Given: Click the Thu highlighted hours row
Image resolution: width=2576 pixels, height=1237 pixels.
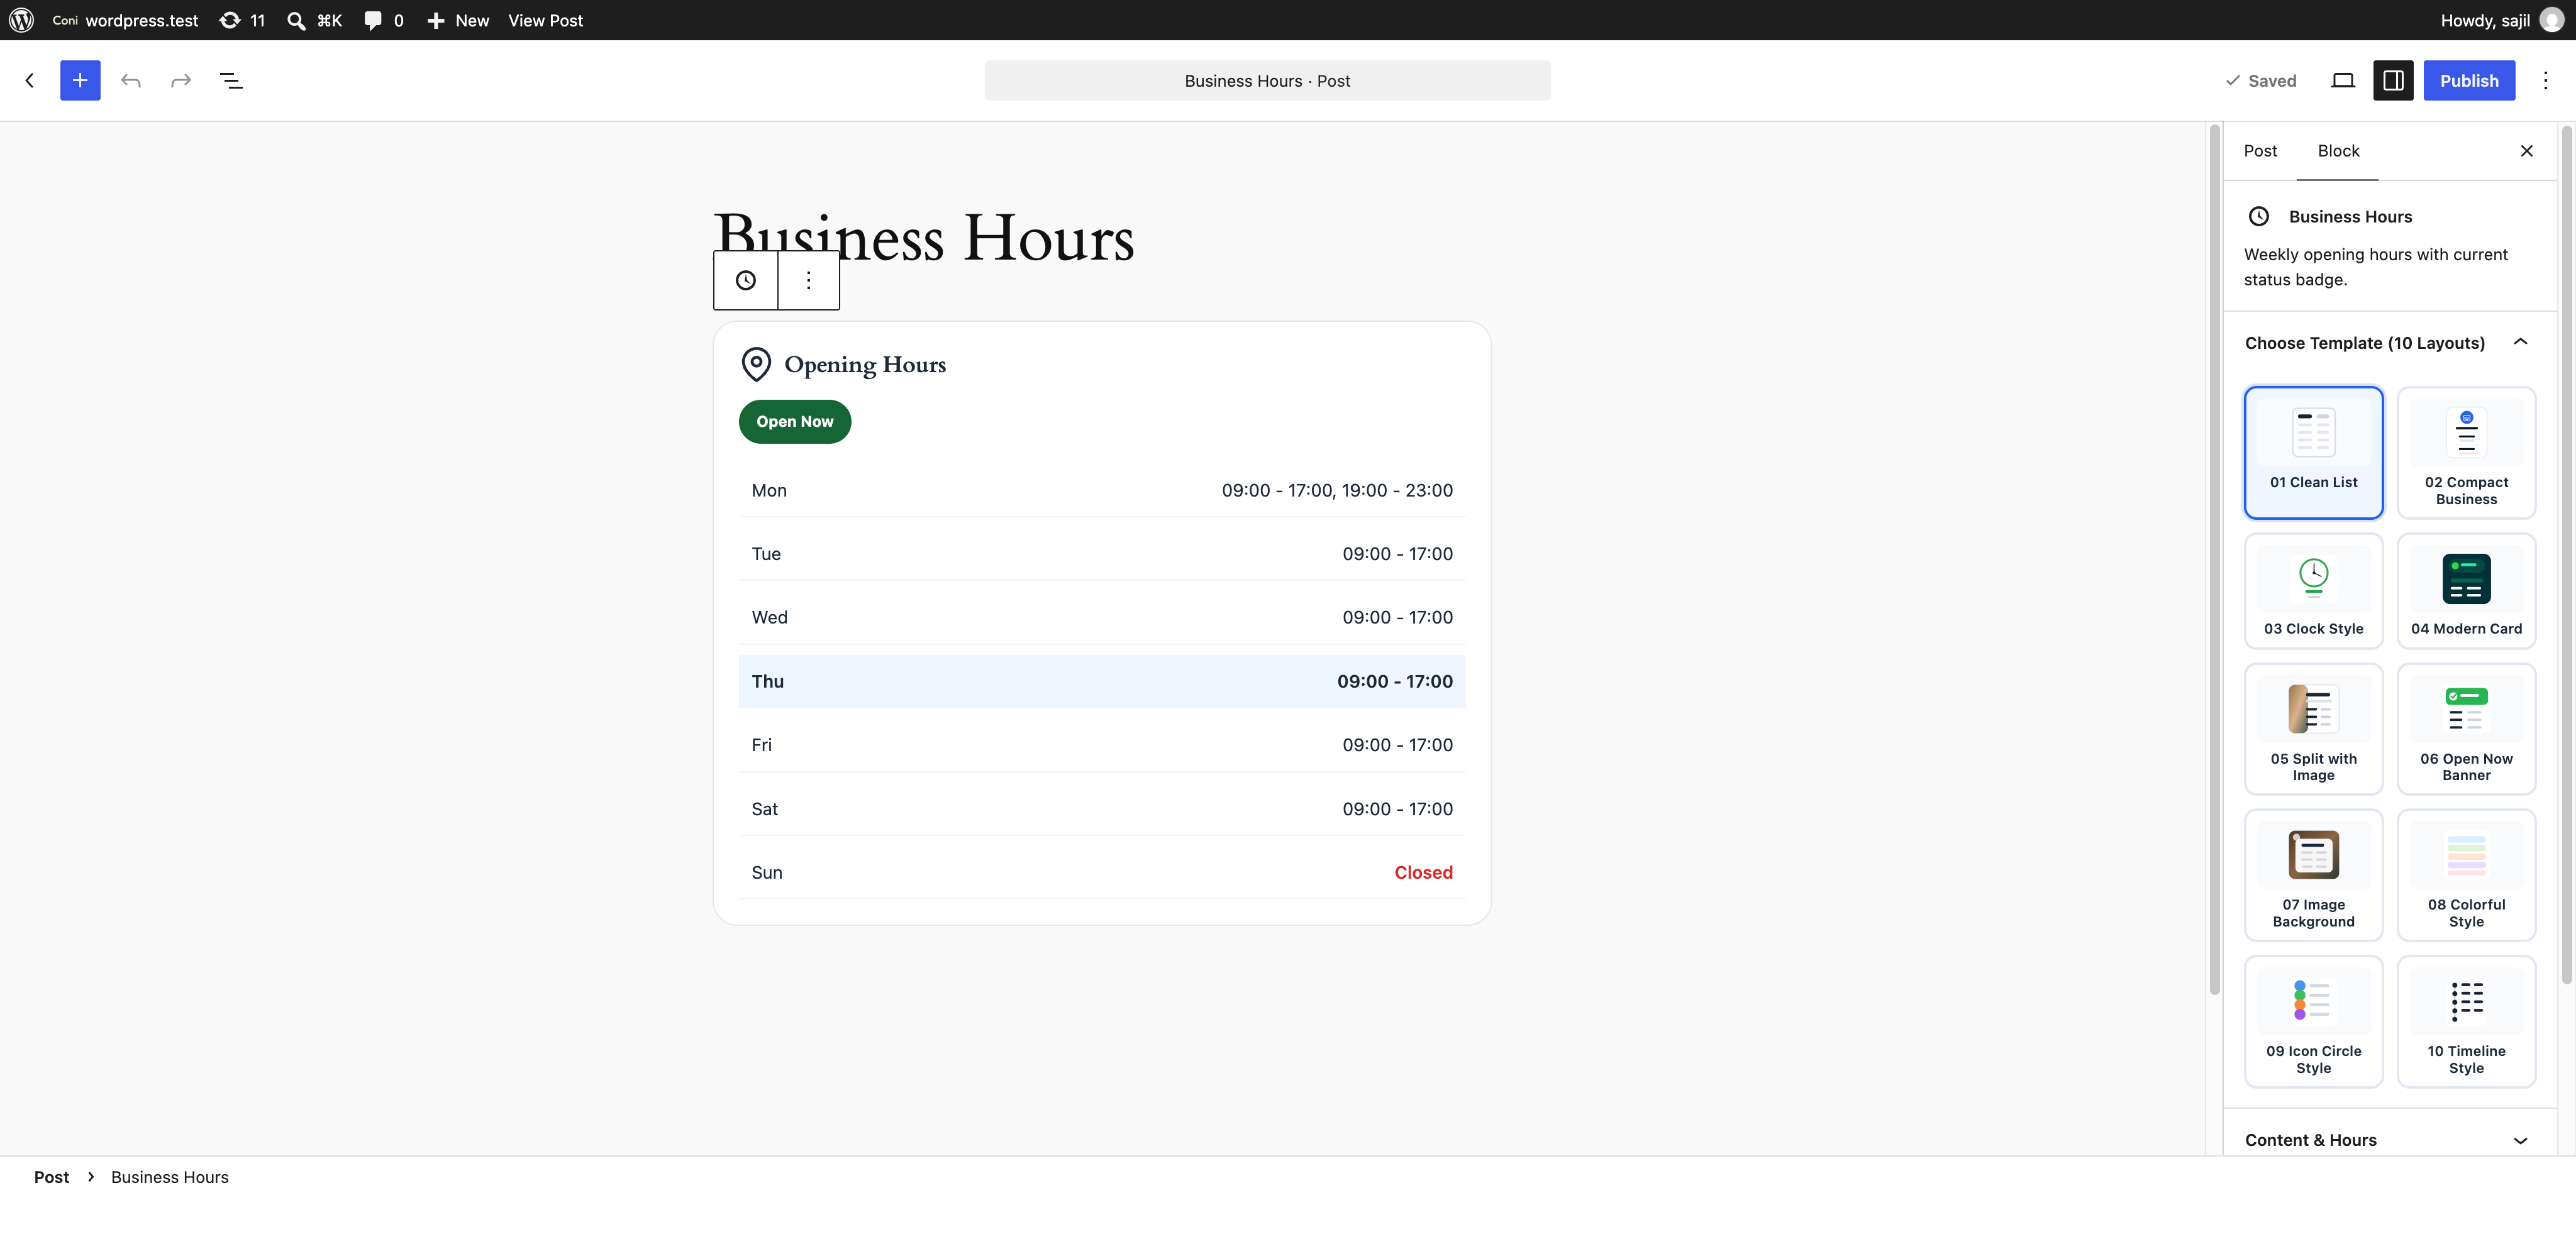Looking at the screenshot, I should (x=1102, y=681).
